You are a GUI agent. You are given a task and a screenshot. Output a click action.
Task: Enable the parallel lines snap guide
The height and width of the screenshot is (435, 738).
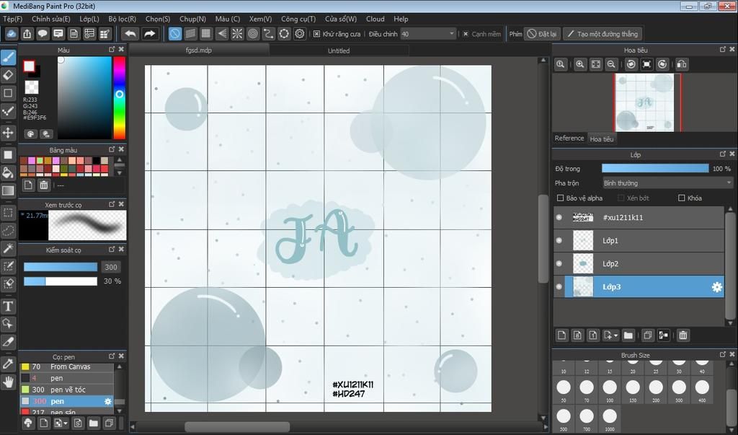(x=190, y=34)
